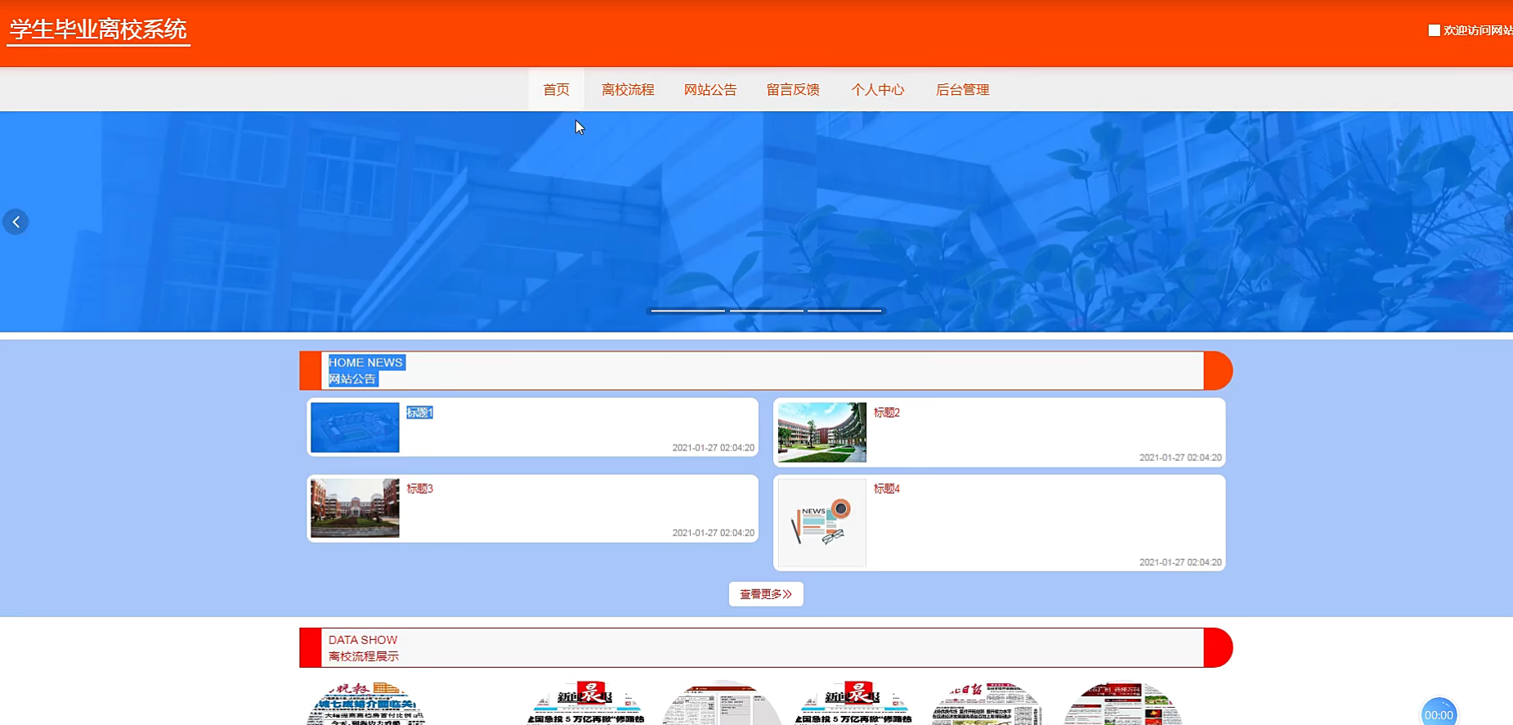This screenshot has height=725, width=1513.
Task: Select the third carousel indicator bar
Action: tap(844, 311)
